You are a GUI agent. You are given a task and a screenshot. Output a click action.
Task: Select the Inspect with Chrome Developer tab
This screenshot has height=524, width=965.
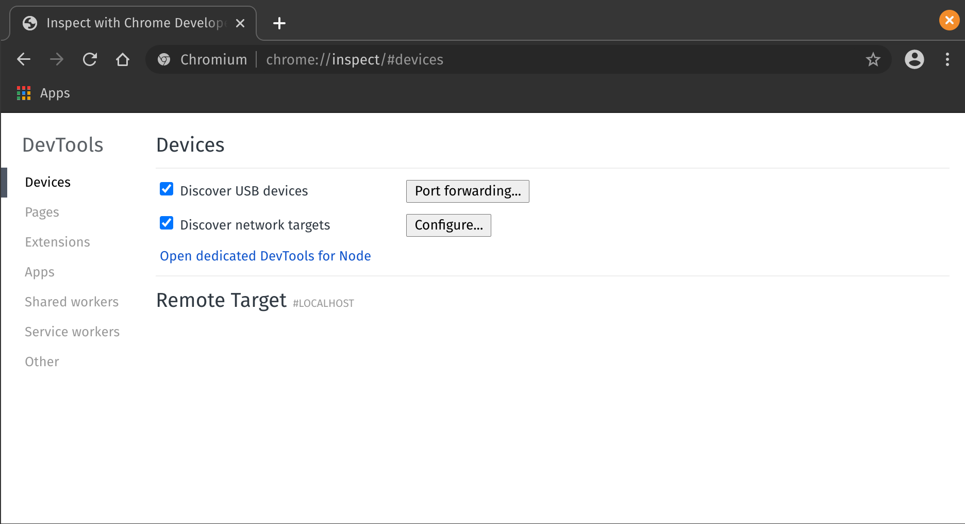pos(133,23)
